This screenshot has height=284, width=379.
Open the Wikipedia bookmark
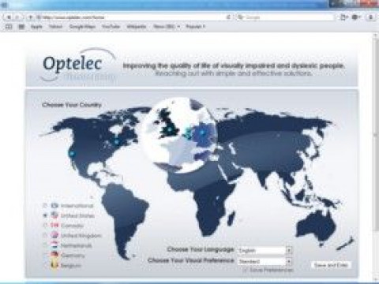(137, 27)
